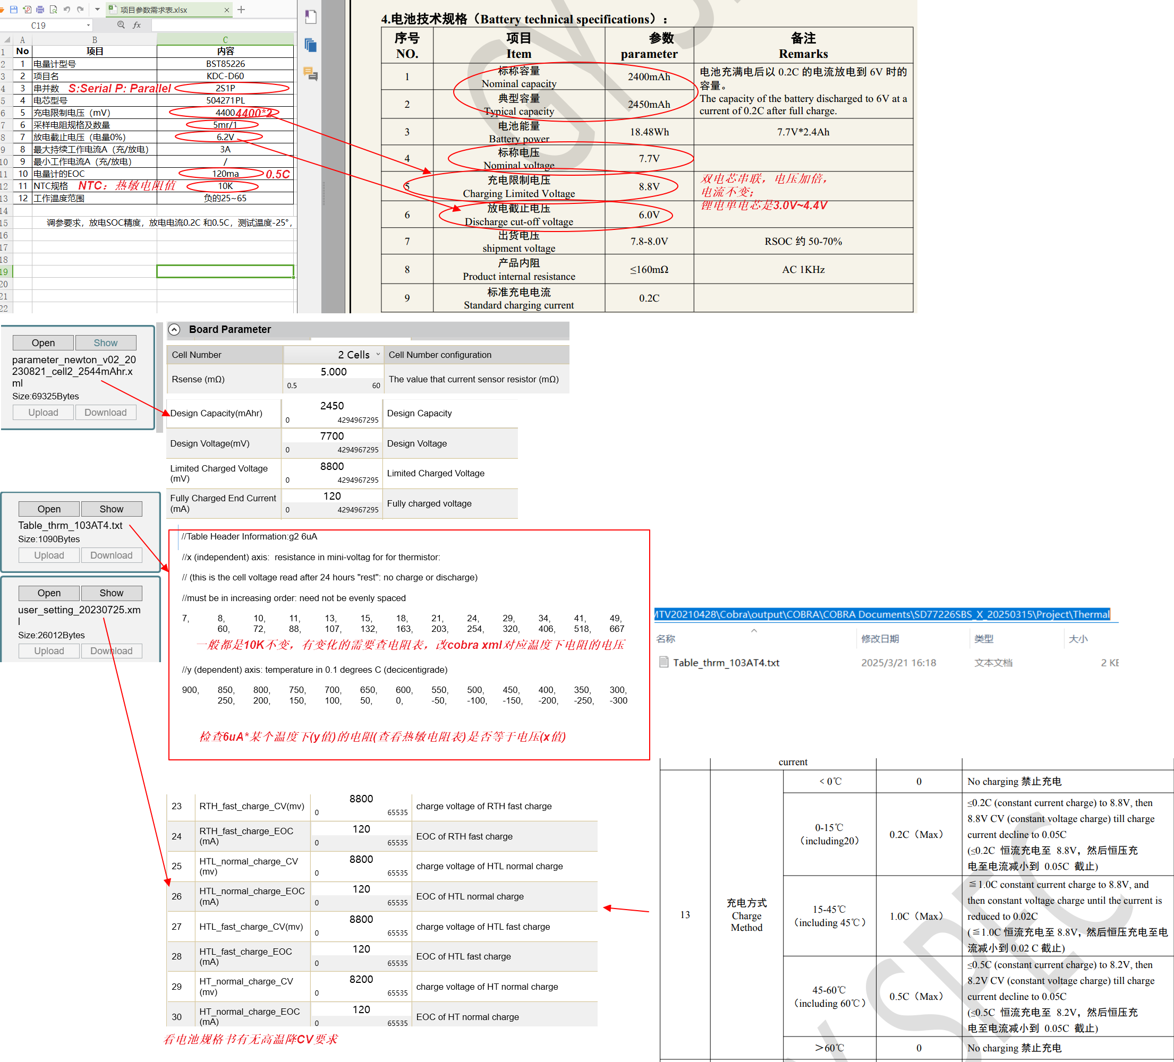1174x1062 pixels.
Task: Collapse the Board Parameter section
Action: [174, 330]
